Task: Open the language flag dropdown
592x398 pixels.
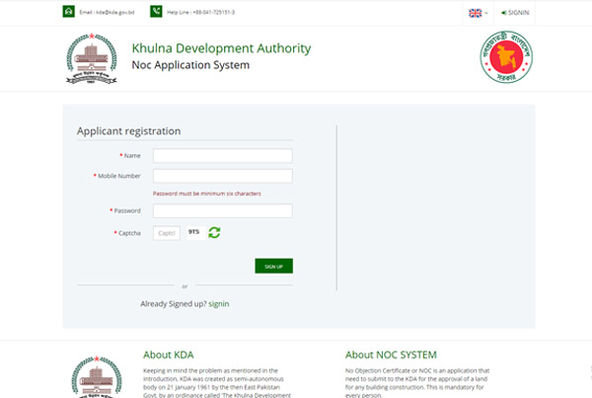Action: 478,13
